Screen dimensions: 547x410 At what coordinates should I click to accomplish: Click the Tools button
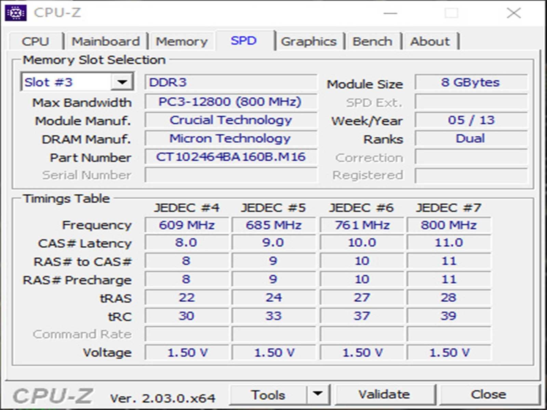(x=268, y=395)
